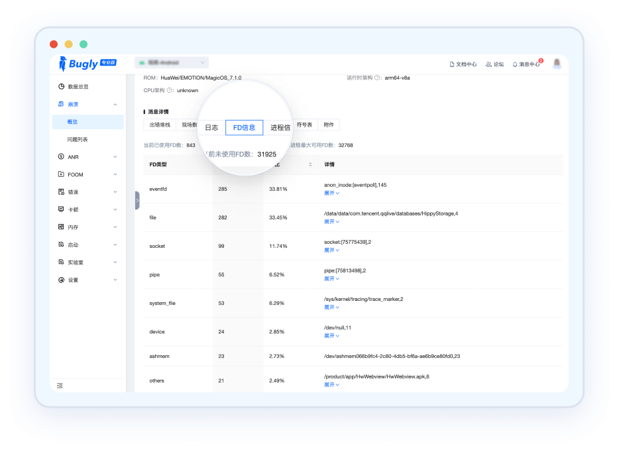This screenshot has width=619, height=450.
Task: Click the Bugly logo icon
Action: (x=63, y=64)
